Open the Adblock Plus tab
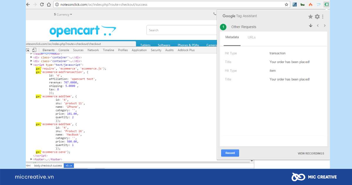Viewport: 352px width, 185px height. pyautogui.click(x=186, y=50)
